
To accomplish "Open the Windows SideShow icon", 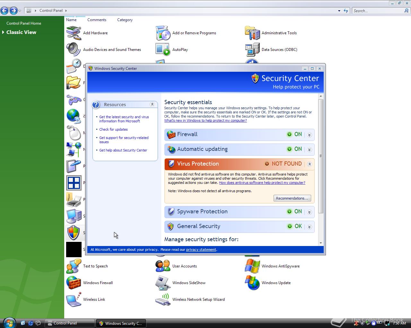I will coord(163,283).
